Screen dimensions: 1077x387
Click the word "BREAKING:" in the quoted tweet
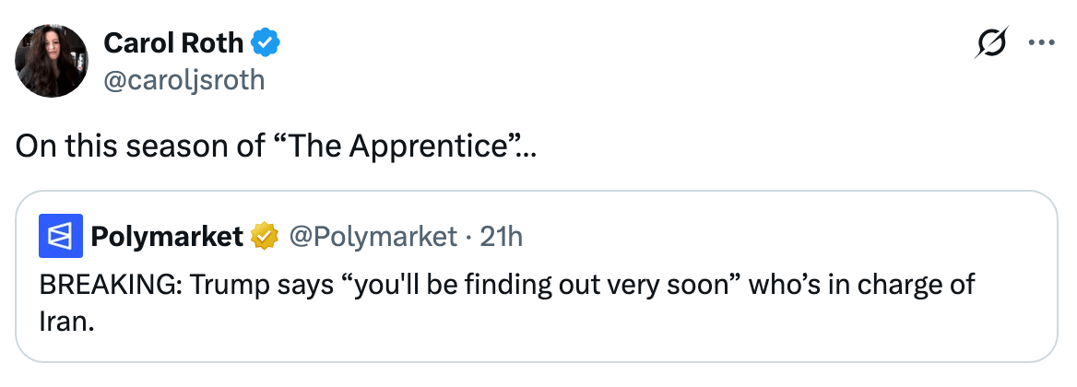point(110,284)
